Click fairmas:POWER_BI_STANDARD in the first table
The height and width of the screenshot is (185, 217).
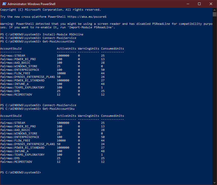(22, 80)
